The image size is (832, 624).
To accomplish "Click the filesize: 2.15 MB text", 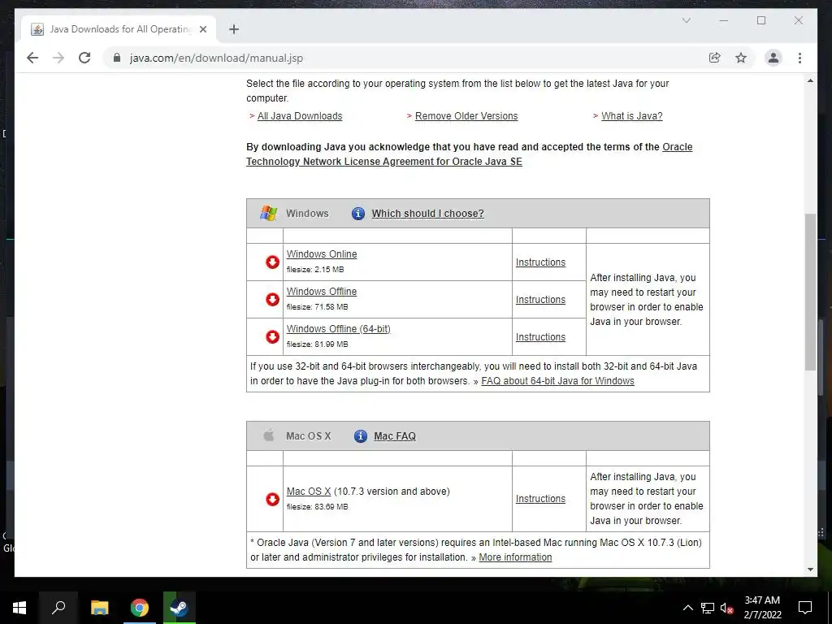I will click(315, 270).
